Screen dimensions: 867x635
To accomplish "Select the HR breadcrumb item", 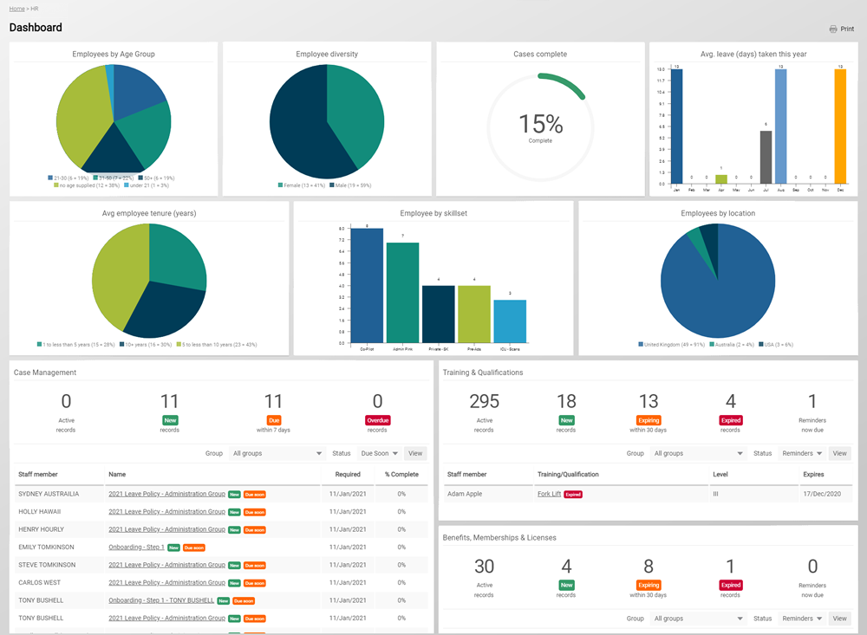I will (34, 9).
